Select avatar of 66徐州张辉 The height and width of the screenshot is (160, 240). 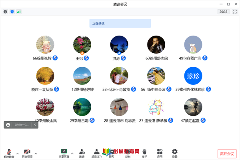pos(45,44)
